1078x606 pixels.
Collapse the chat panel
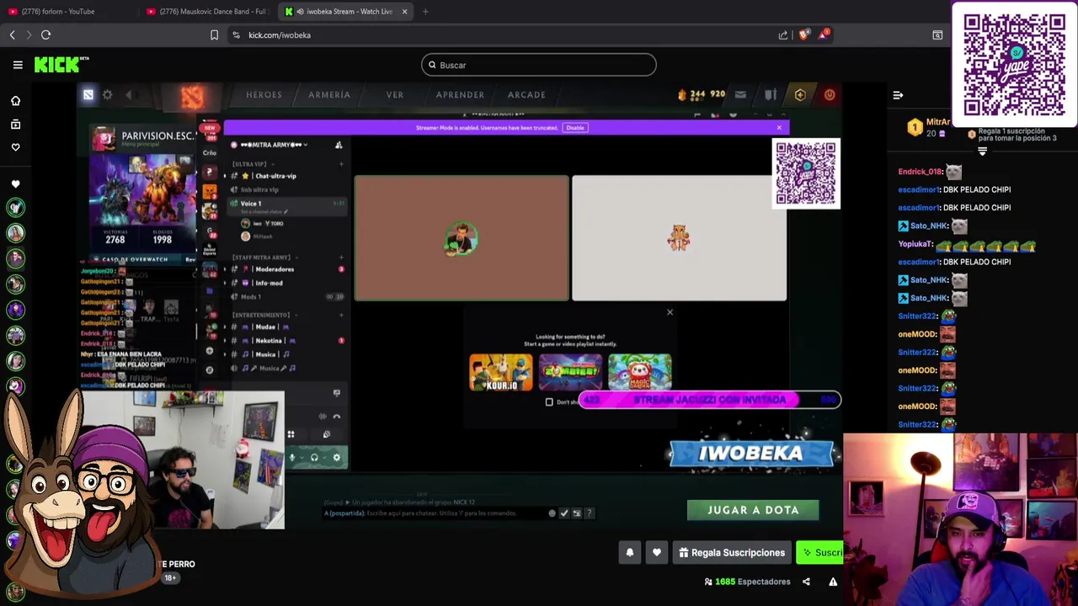tap(898, 95)
